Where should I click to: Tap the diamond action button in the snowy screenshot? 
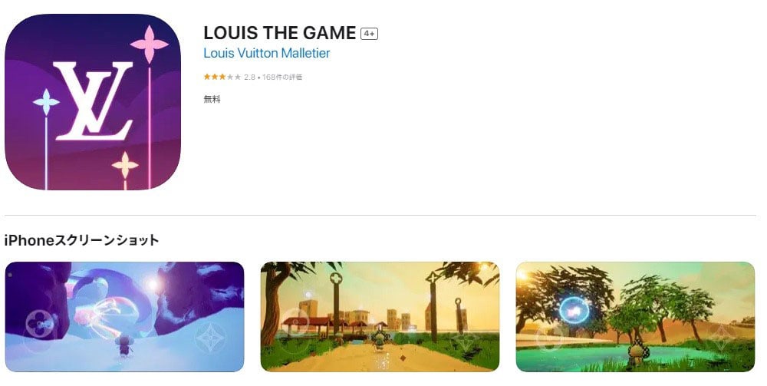(210, 338)
